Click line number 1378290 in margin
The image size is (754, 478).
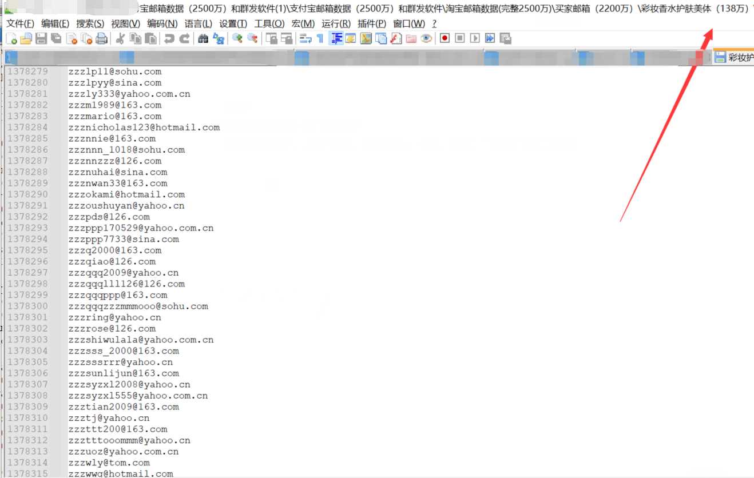(x=28, y=194)
